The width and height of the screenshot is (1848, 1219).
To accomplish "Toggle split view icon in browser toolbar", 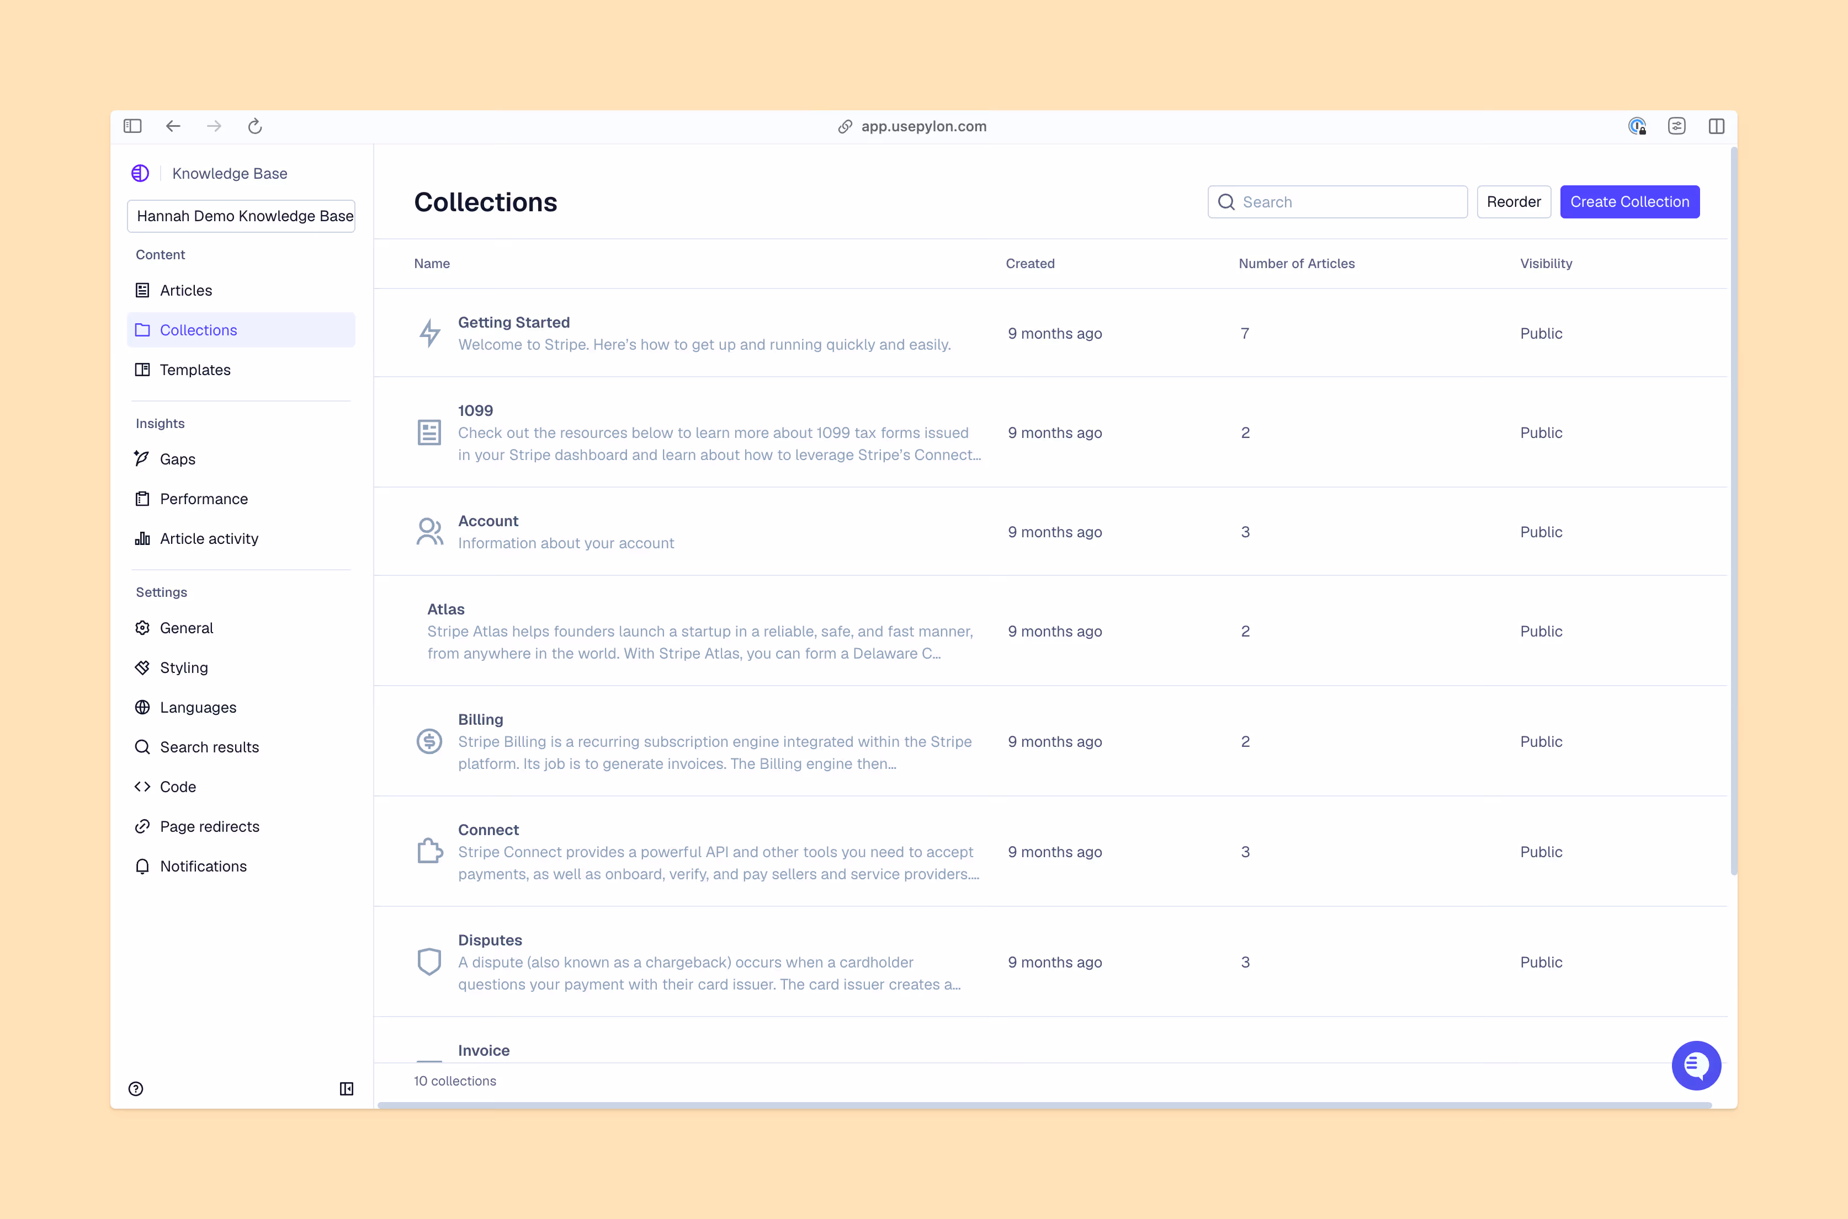I will coord(1717,126).
